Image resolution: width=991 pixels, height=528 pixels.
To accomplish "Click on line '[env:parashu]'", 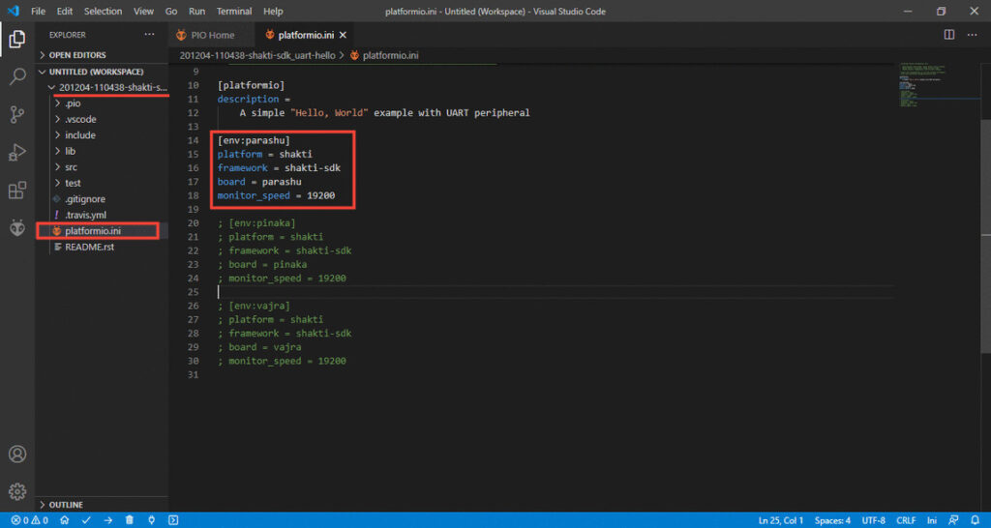I will (x=254, y=140).
